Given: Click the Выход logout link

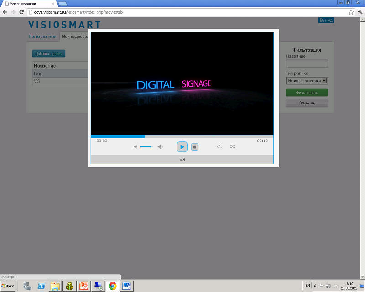Looking at the screenshot, I should [x=326, y=20].
